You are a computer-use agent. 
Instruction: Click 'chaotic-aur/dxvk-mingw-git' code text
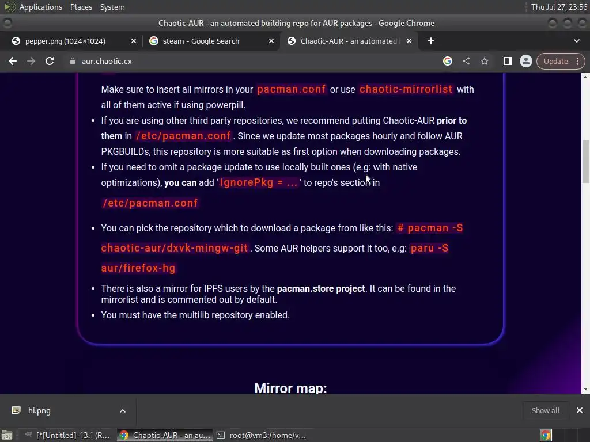175,248
